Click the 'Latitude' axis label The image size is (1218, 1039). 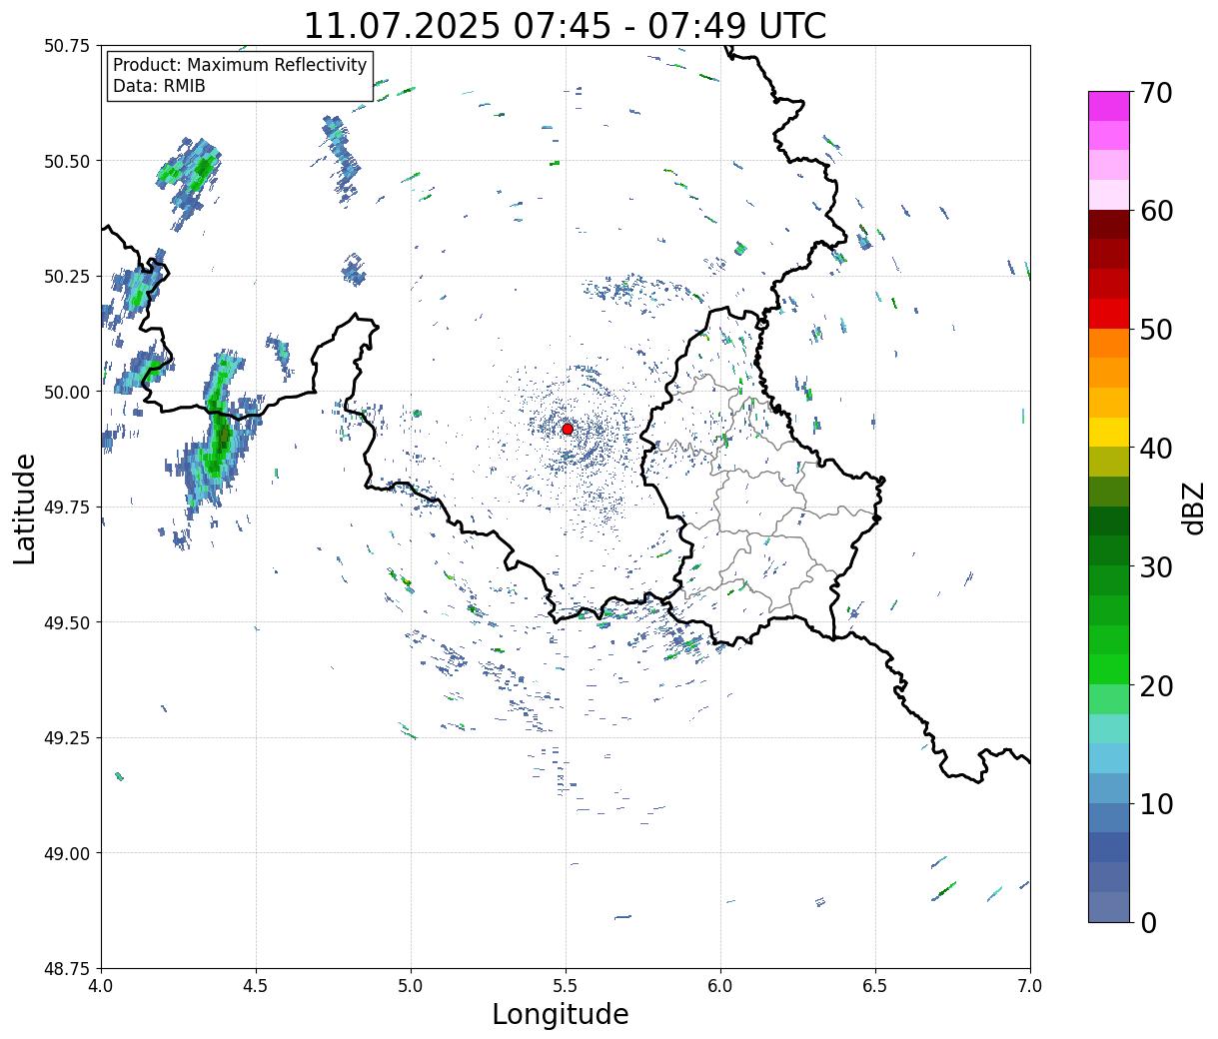pos(25,509)
